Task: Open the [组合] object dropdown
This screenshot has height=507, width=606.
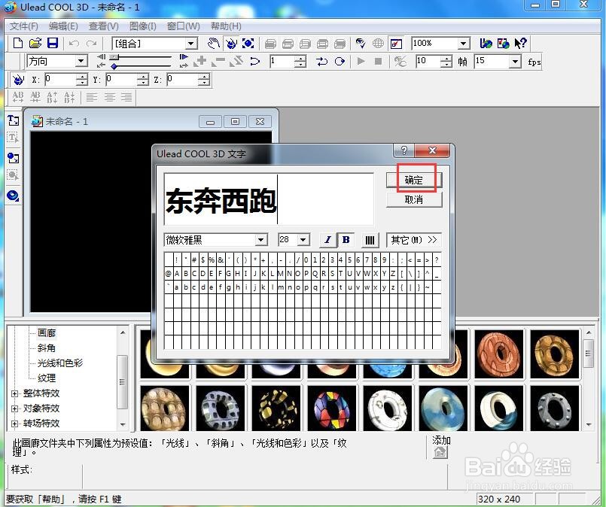Action: click(x=191, y=44)
